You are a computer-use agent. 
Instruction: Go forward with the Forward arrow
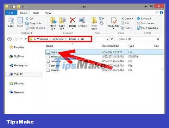15,39
